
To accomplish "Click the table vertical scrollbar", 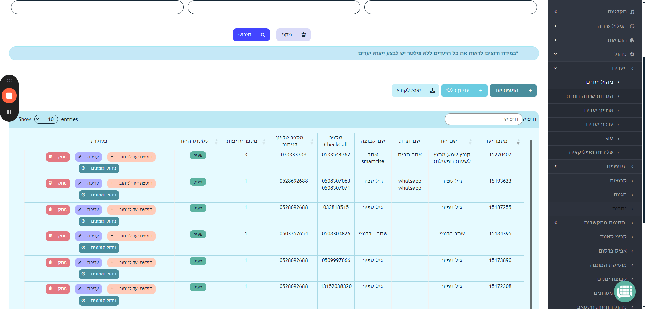I will click(531, 224).
